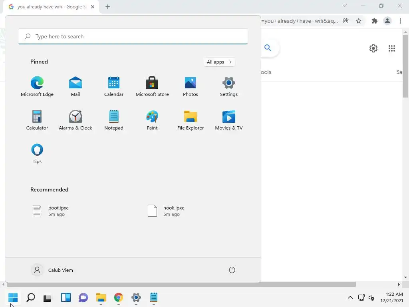This screenshot has width=409, height=307.
Task: Launch Alarms & Clock
Action: 75,120
